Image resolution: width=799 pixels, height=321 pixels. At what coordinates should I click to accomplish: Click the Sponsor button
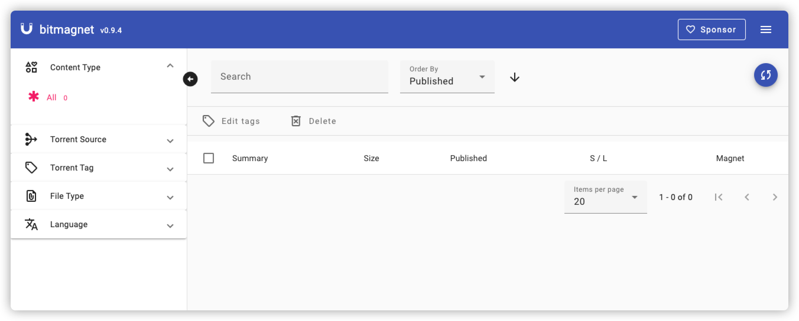point(712,30)
